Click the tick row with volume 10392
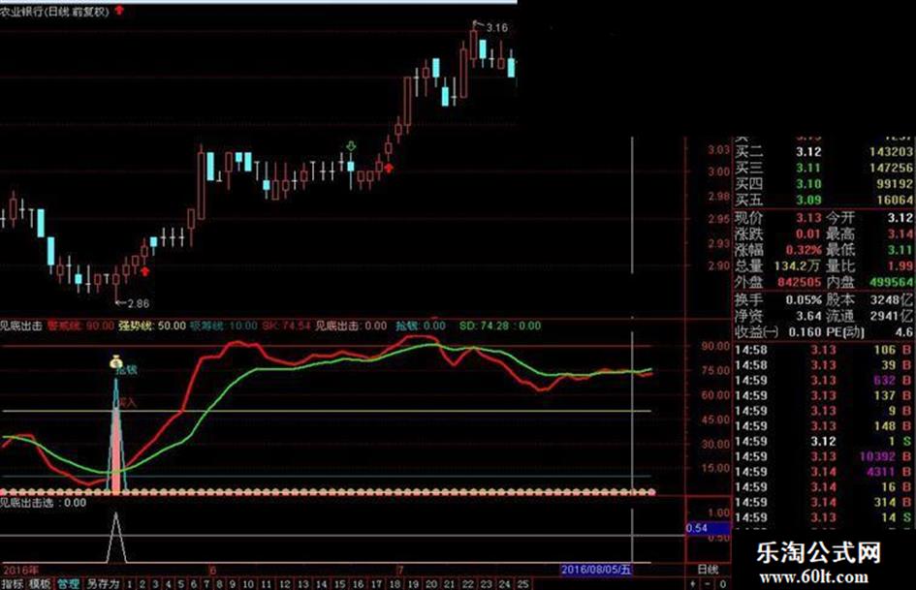The image size is (916, 590). click(824, 456)
